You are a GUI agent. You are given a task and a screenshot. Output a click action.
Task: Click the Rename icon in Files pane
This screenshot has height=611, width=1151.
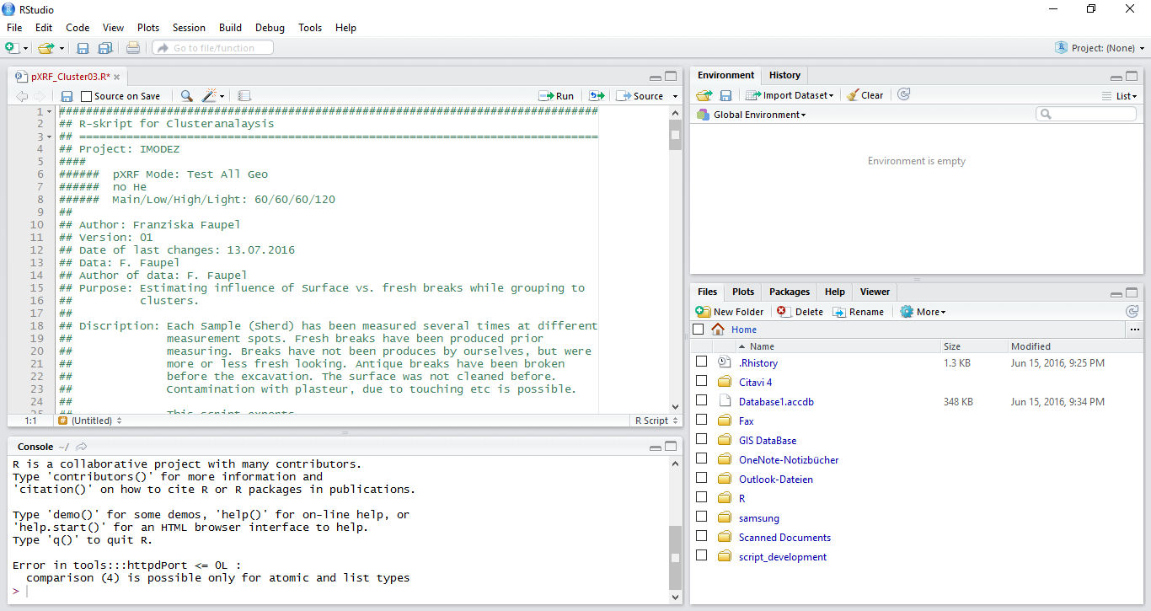[839, 311]
